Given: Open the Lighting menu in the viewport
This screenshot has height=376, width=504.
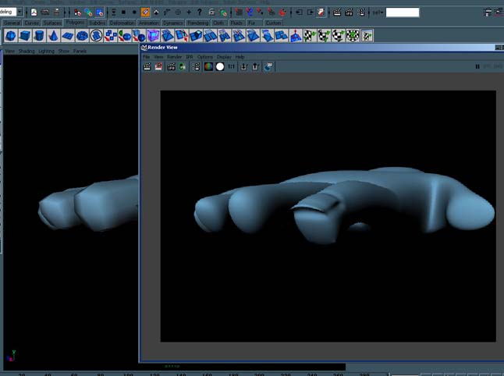Looking at the screenshot, I should tap(47, 51).
